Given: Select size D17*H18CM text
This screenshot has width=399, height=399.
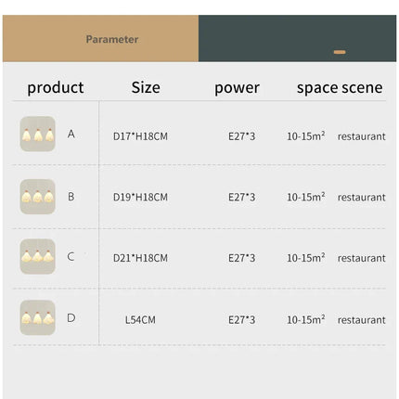Looking at the screenshot, I should tap(140, 136).
